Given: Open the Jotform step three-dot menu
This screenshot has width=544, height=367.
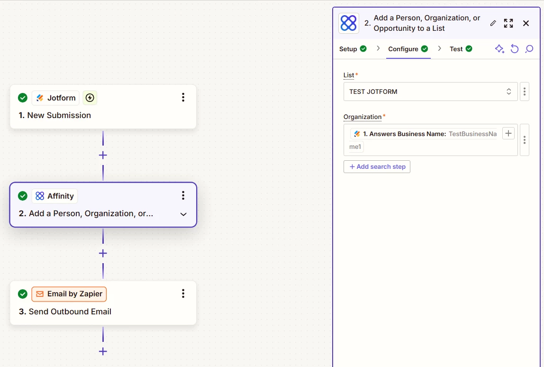Looking at the screenshot, I should pyautogui.click(x=183, y=98).
